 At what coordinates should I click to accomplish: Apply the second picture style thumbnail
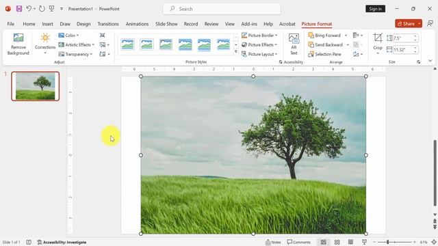146,44
